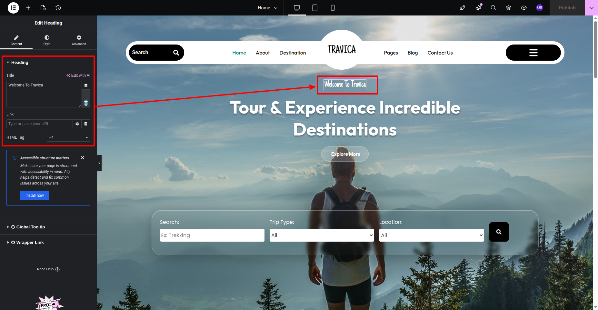This screenshot has width=598, height=310.
Task: Collapse the editor panel with side handle
Action: (x=99, y=163)
